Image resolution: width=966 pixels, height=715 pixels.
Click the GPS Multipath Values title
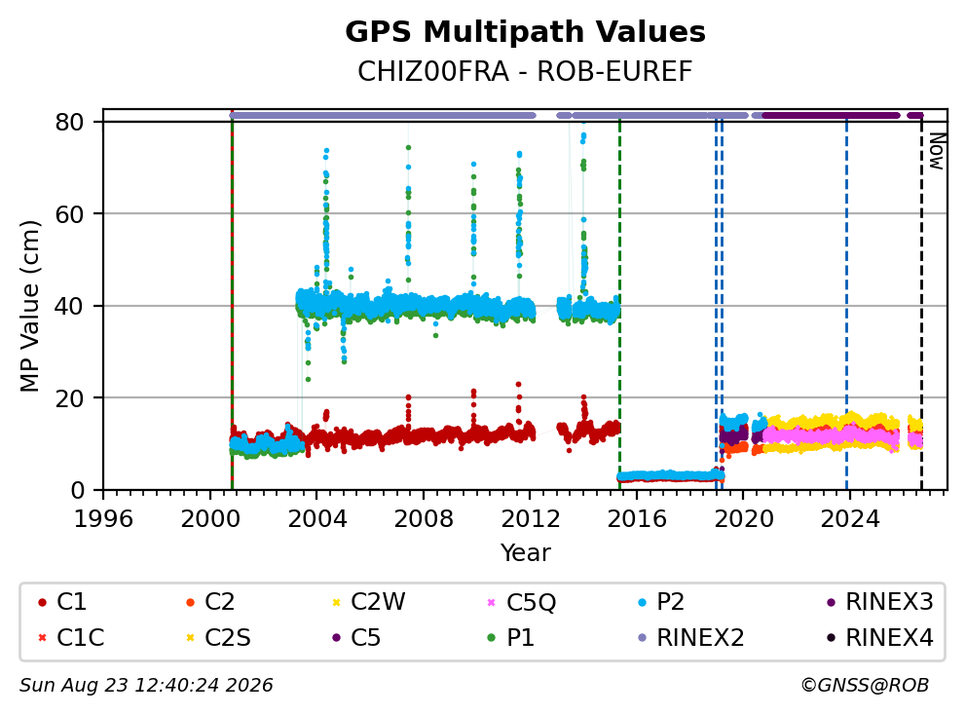coord(525,32)
